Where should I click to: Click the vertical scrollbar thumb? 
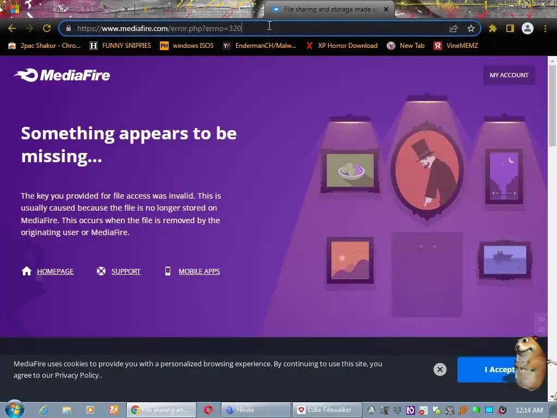point(552,105)
